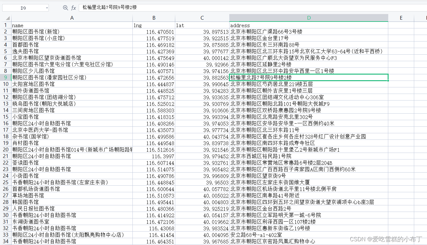Select cell 东湖街道图书室
The image size is (427, 245).
[72, 222]
